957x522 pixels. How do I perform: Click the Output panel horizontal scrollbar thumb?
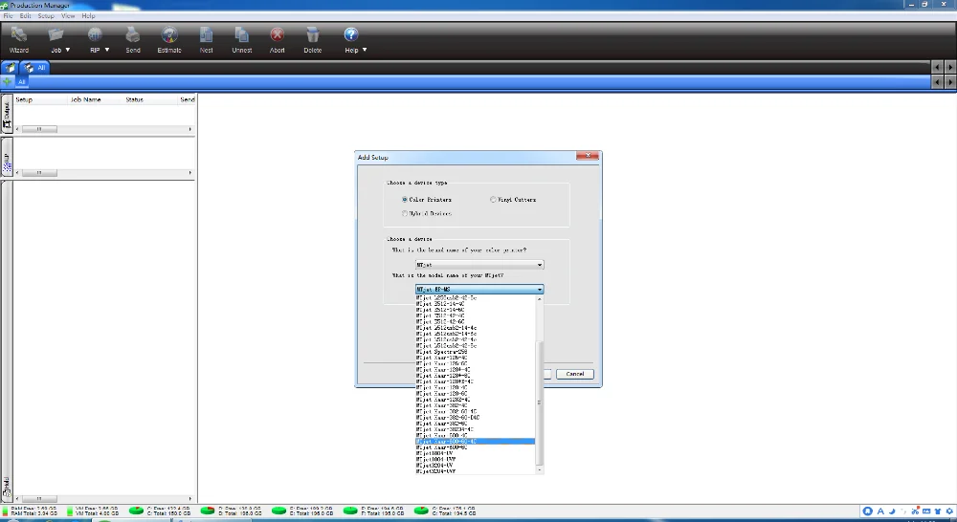39,129
